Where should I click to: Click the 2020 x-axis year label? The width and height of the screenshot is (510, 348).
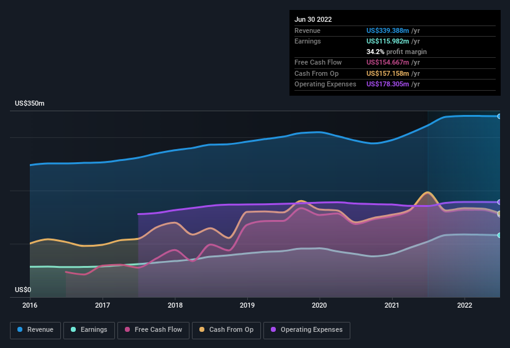coord(319,305)
